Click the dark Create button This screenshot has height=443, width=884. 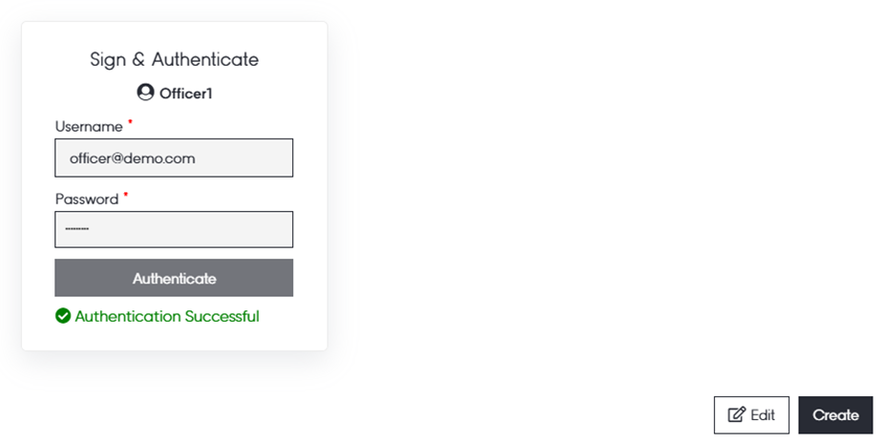click(x=835, y=415)
